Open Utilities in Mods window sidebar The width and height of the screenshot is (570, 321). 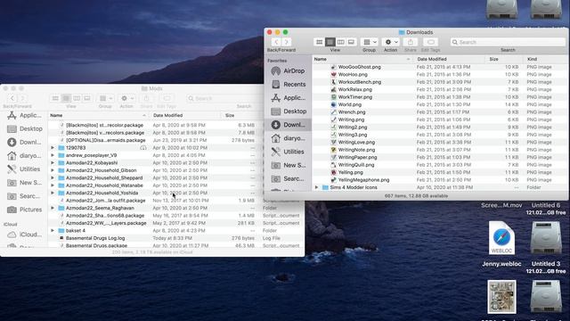point(25,169)
